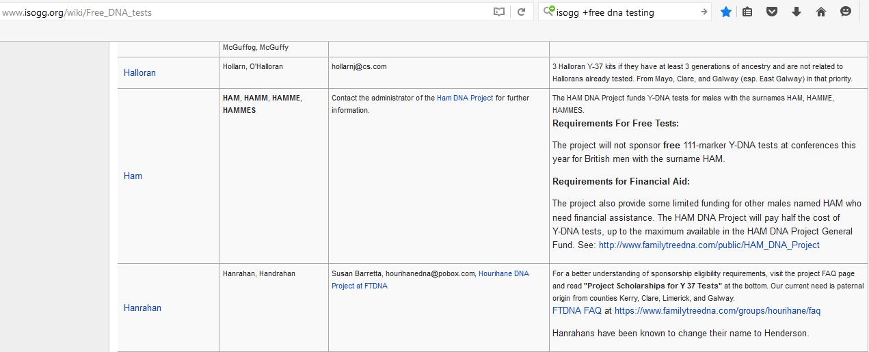Click 'McGuffog, McGuffy' text

tap(256, 48)
